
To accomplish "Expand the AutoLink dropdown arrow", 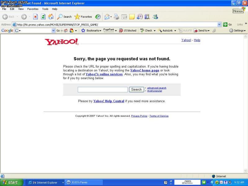I will [175, 31].
